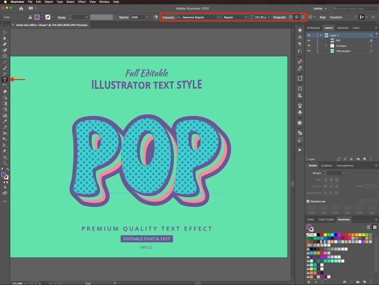379x285 pixels.
Task: Toggle visibility of the <Rectangle> layer
Action: [x=309, y=51]
